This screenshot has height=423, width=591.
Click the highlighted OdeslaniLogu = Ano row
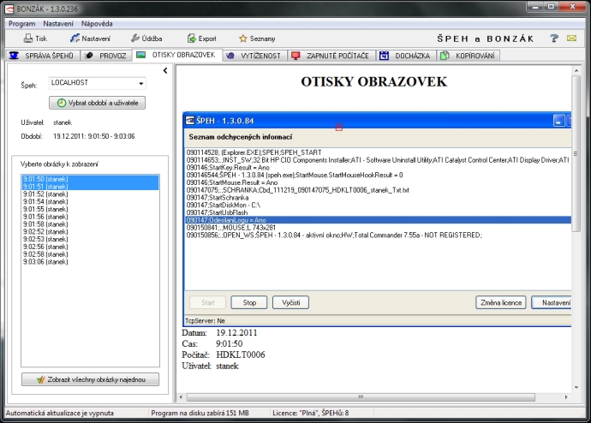point(378,220)
